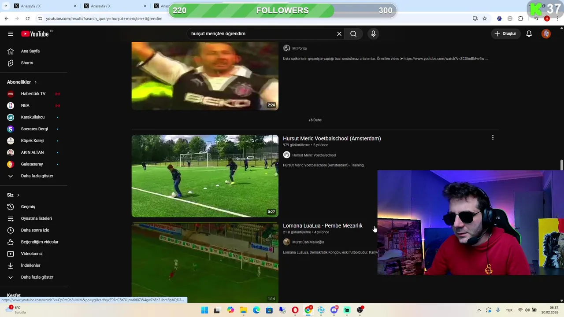Open Köpek Koleji subscription channel

(x=33, y=141)
